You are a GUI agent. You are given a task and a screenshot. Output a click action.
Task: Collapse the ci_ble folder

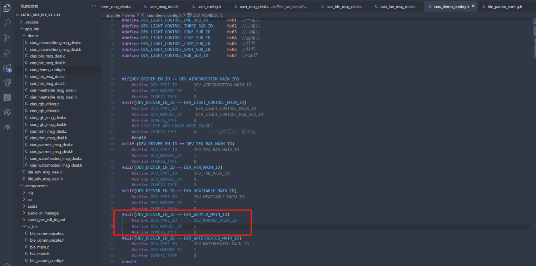[33, 227]
